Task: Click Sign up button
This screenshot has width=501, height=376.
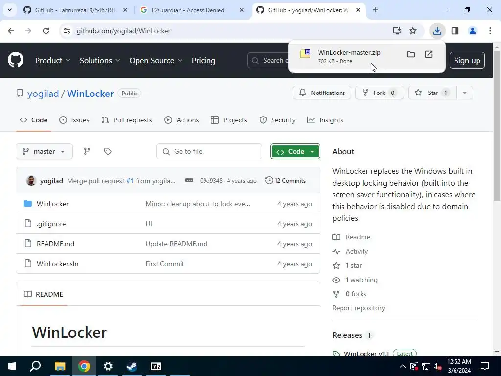Action: click(467, 60)
